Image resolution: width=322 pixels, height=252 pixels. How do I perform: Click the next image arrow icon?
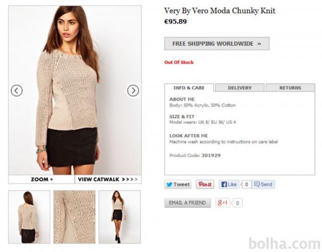pyautogui.click(x=133, y=91)
